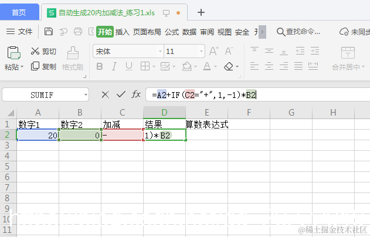Switch to the 首页 home tab
Image resolution: width=370 pixels, height=237 pixels.
pyautogui.click(x=19, y=12)
